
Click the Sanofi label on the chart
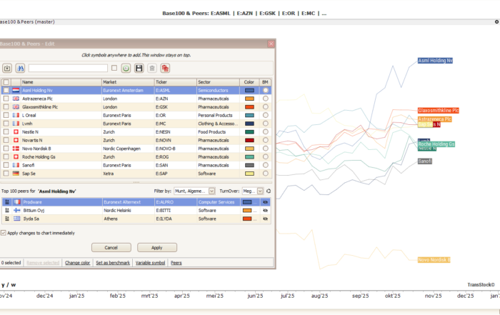tap(425, 161)
